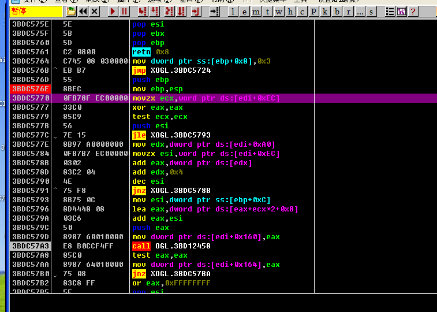Click the 'jnz XOGL.3BDC57BA' instruction
Screen dimensions: 437x312
[171, 274]
